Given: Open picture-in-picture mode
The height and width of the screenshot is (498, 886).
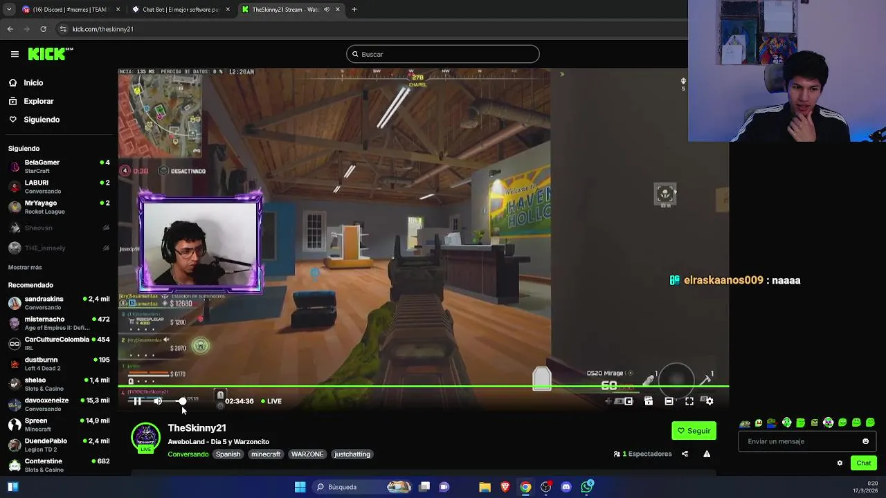Looking at the screenshot, I should pyautogui.click(x=629, y=401).
